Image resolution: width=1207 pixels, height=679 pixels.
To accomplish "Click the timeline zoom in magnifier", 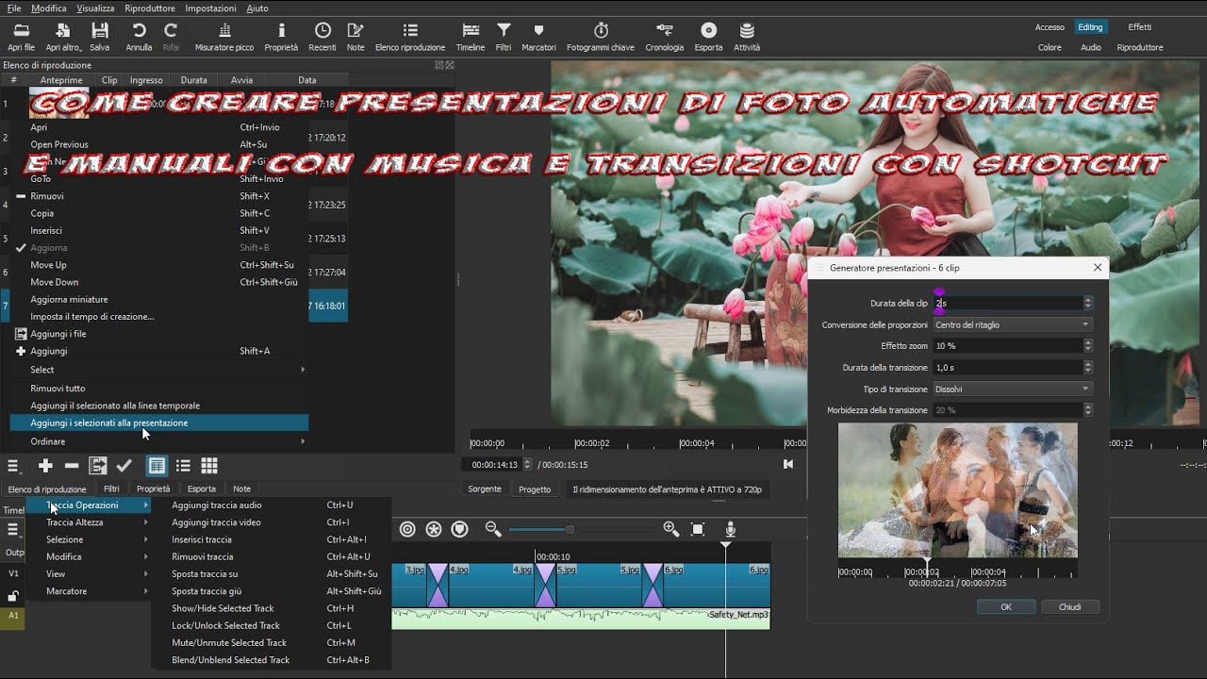I will 671,529.
